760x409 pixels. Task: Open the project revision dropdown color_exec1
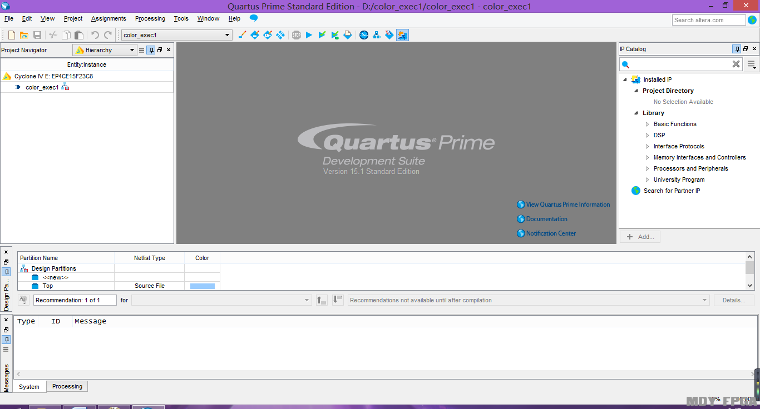tap(176, 35)
